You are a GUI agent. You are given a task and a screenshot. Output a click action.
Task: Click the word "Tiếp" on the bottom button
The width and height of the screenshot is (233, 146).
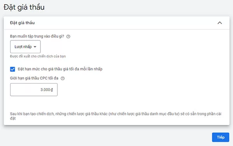click(221, 137)
